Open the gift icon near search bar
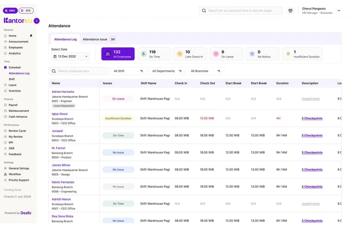This screenshot has width=352, height=227. pyautogui.click(x=290, y=10)
